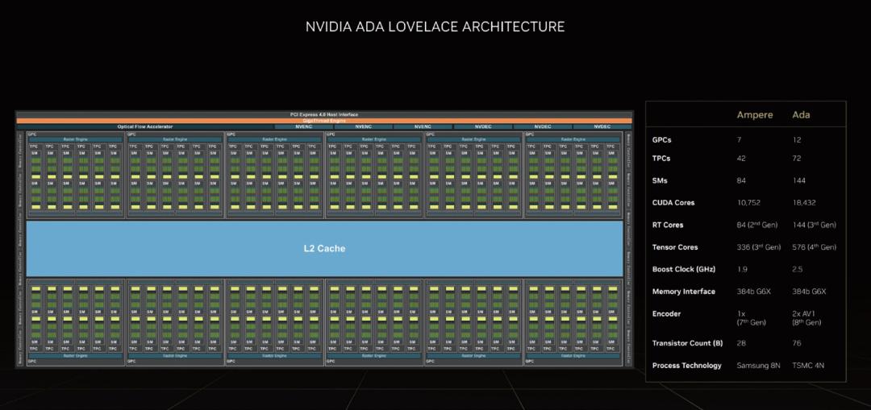Select the Memory Interface row label
Viewport: 871px width, 410px height.
pyautogui.click(x=684, y=292)
